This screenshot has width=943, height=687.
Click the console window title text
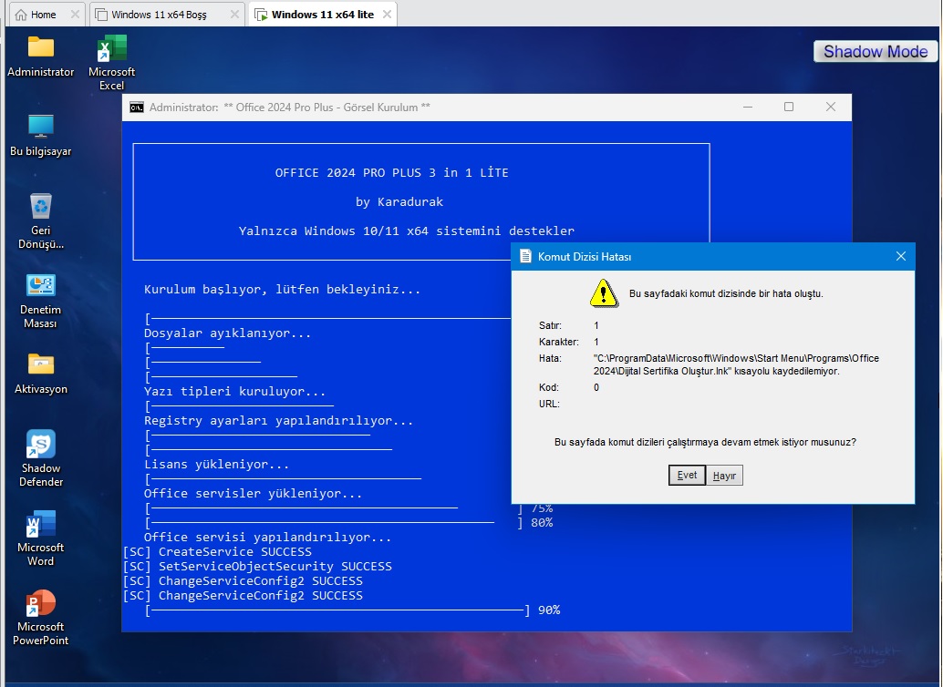289,108
